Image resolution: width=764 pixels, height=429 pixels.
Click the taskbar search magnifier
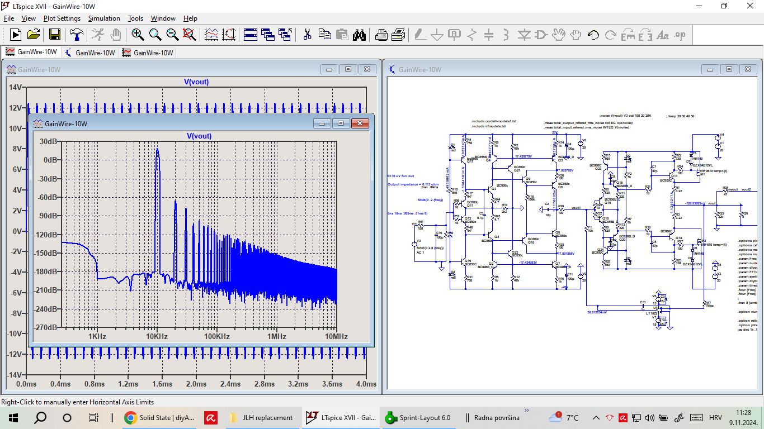[40, 417]
